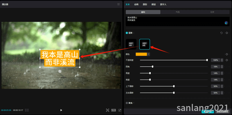Open the 朗读 read-aloud tab

(x=154, y=4)
